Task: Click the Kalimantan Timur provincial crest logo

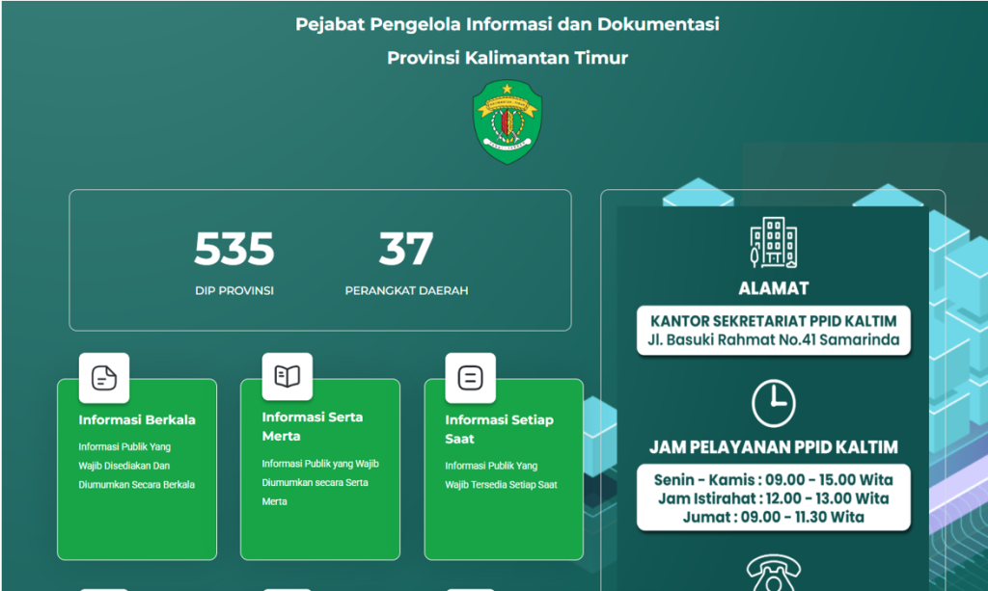Action: (505, 121)
